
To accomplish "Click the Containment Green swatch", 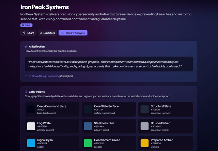I will pyautogui.click(x=88, y=143).
